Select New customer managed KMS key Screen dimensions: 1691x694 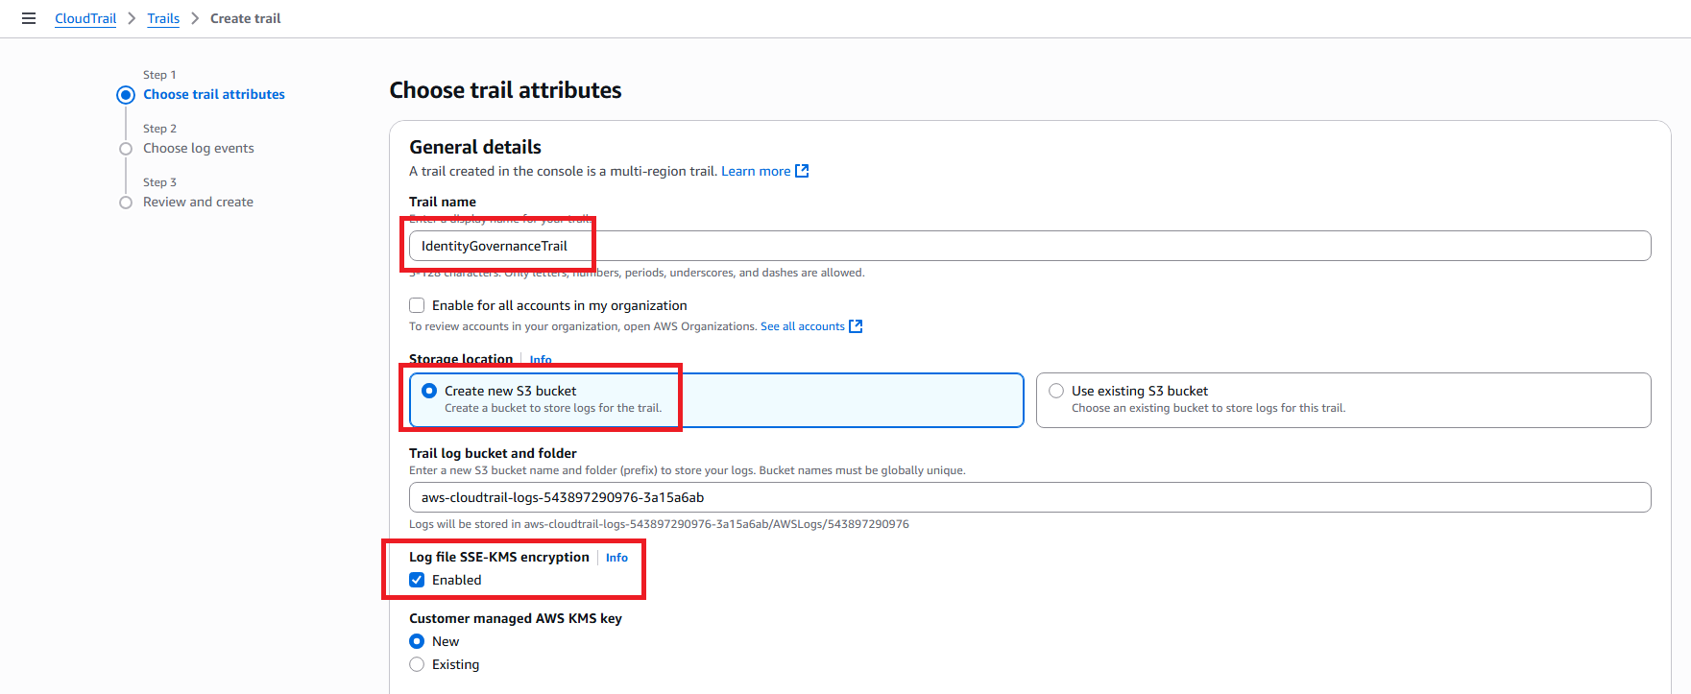[x=417, y=641]
